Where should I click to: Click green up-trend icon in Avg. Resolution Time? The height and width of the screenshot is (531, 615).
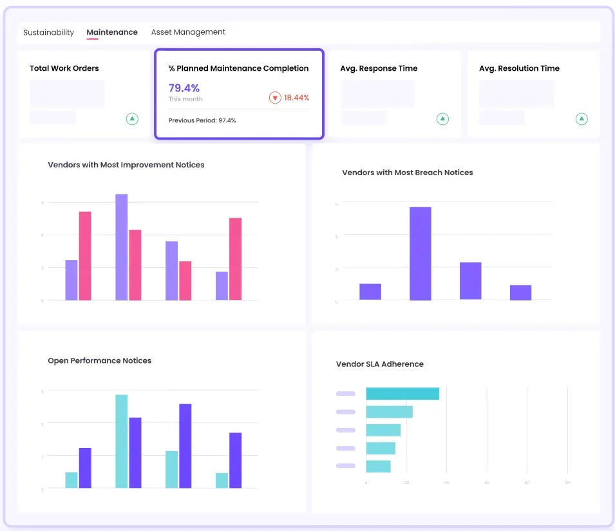pos(582,118)
